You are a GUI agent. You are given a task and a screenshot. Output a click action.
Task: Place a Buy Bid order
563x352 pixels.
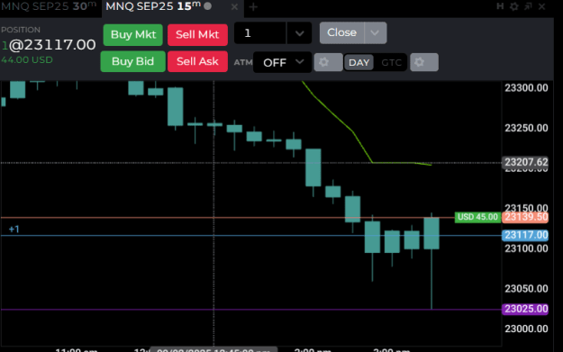point(132,61)
